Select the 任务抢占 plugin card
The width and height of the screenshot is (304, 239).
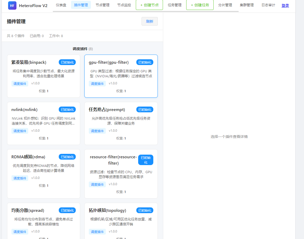[x=121, y=123]
